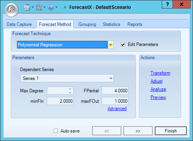Expand the arrow next to tools icon

coord(44,7)
